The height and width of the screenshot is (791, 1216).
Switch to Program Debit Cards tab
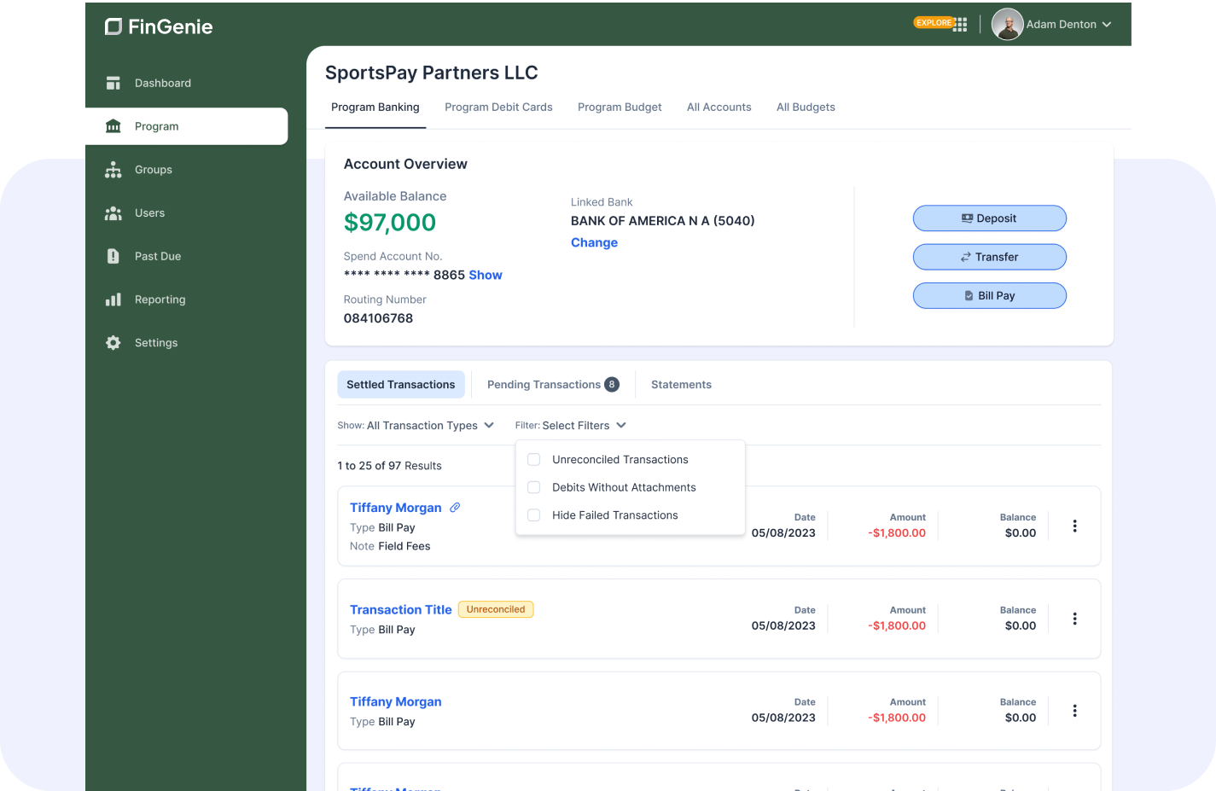[498, 108]
